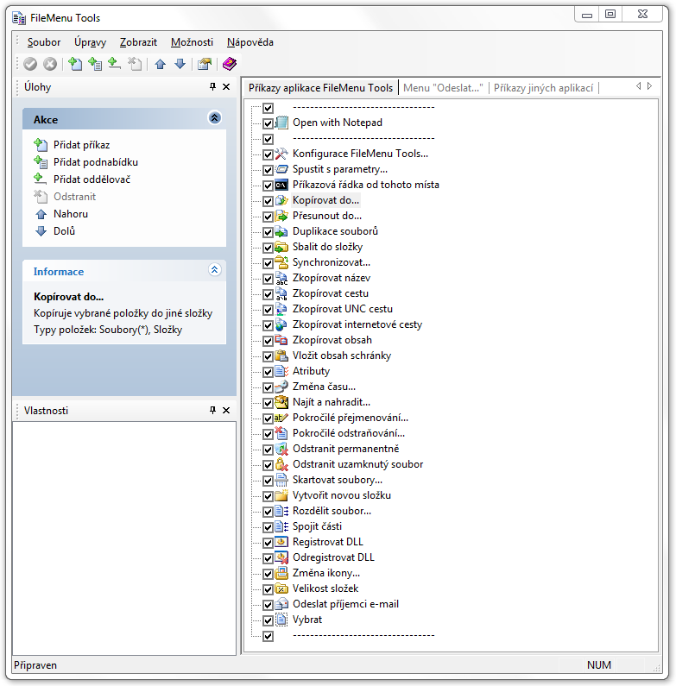Viewport: 676px width, 686px height.
Task: Uncheck the Vybrat checkbox
Action: (268, 620)
